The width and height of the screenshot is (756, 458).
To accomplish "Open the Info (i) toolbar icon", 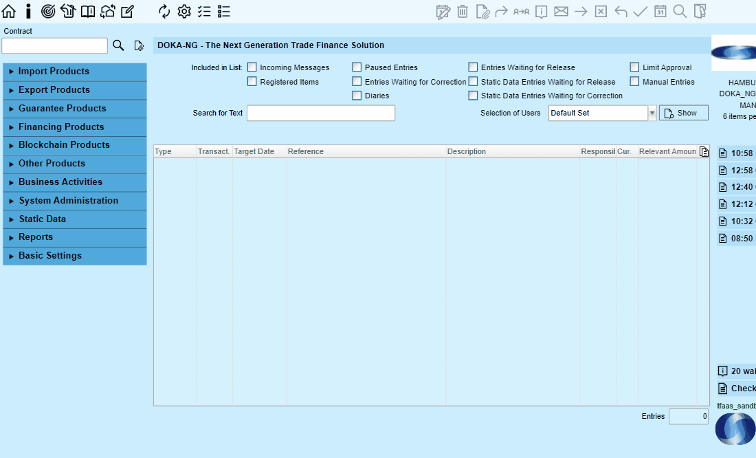I will (x=28, y=11).
